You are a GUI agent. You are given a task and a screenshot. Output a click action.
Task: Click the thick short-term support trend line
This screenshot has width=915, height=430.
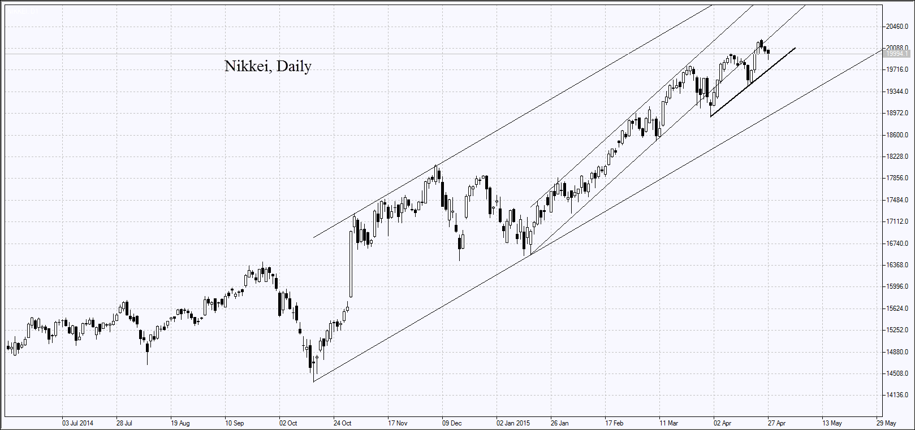[x=753, y=82]
